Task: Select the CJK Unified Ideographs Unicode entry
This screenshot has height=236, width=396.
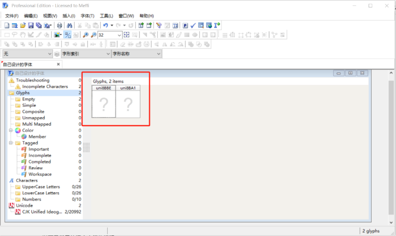Action: pos(42,212)
